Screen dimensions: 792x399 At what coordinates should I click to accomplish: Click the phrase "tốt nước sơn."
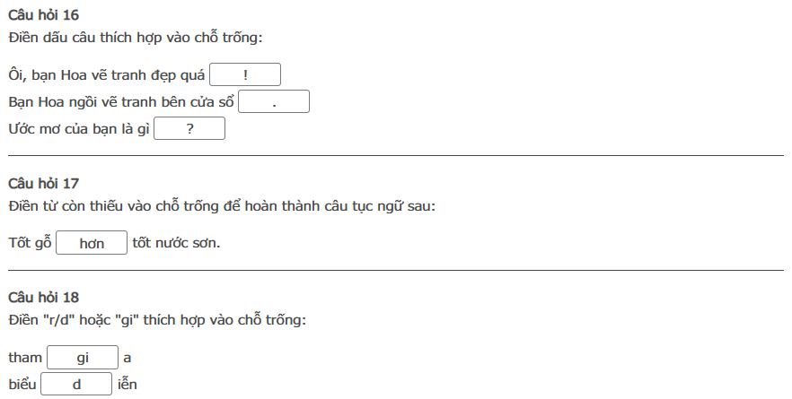click(x=176, y=244)
